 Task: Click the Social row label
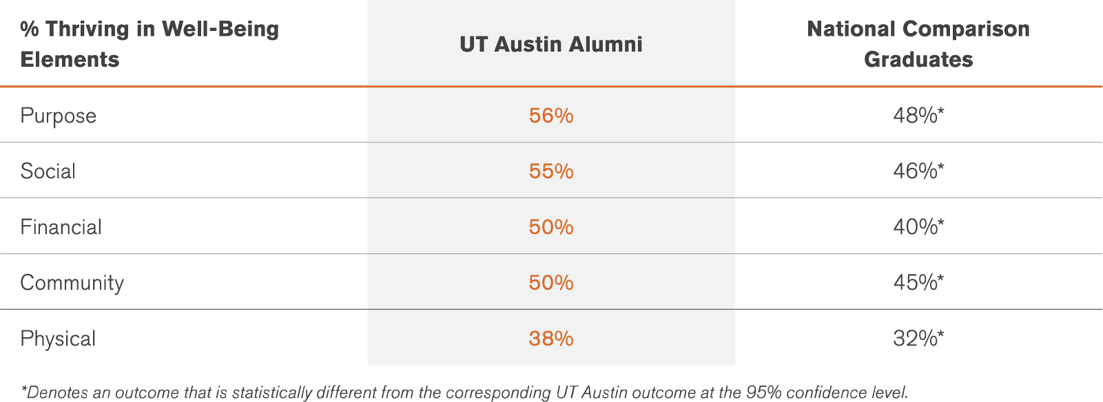48,171
